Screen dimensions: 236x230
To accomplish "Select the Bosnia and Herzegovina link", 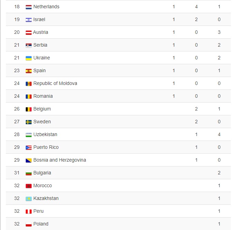I will coord(59,160).
